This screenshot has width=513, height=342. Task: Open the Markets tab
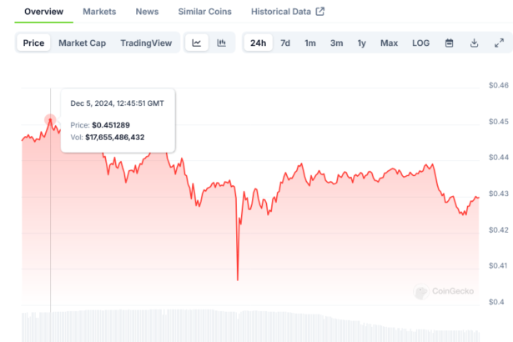pyautogui.click(x=99, y=12)
